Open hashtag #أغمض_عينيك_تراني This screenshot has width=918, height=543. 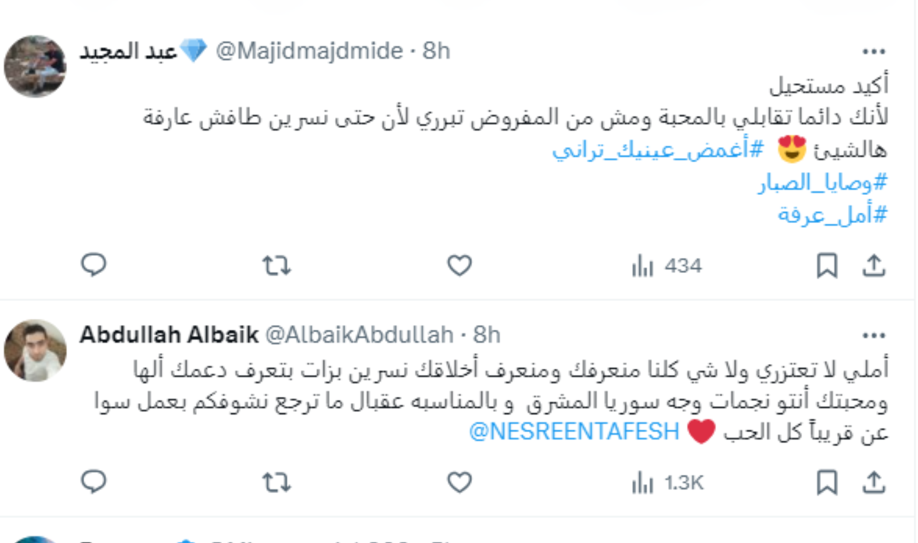click(x=658, y=150)
